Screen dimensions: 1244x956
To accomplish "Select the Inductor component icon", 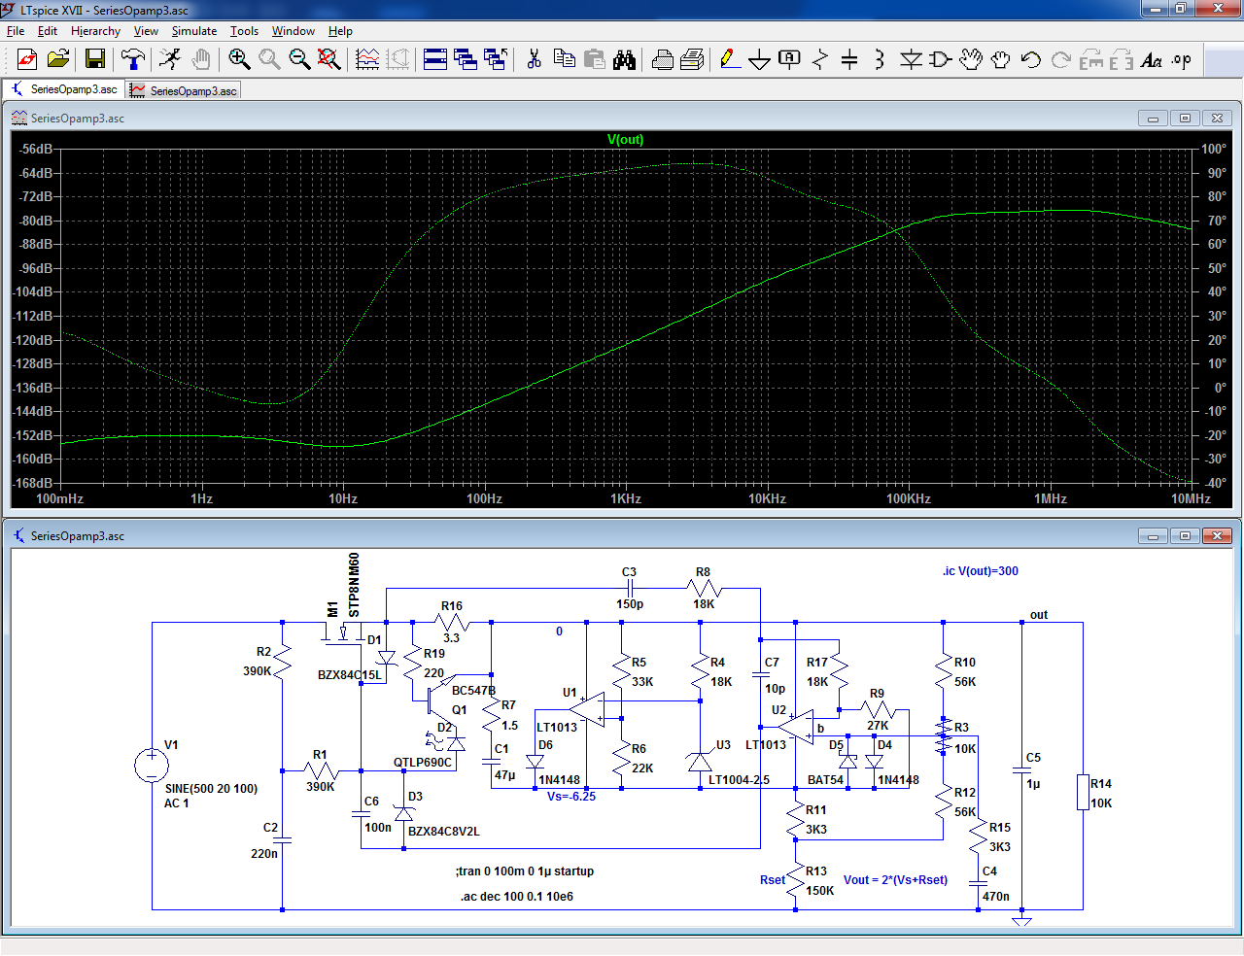I will pos(880,59).
